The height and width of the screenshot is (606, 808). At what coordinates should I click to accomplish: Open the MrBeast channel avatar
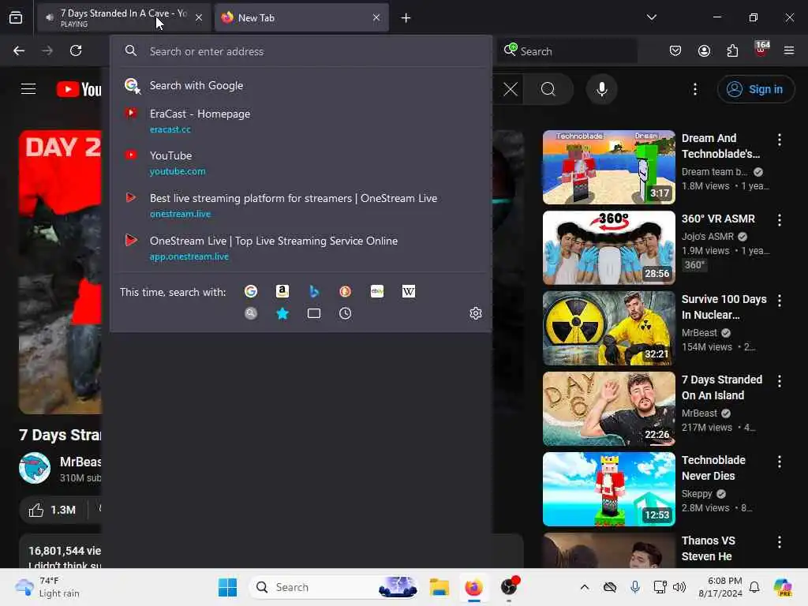click(x=35, y=468)
